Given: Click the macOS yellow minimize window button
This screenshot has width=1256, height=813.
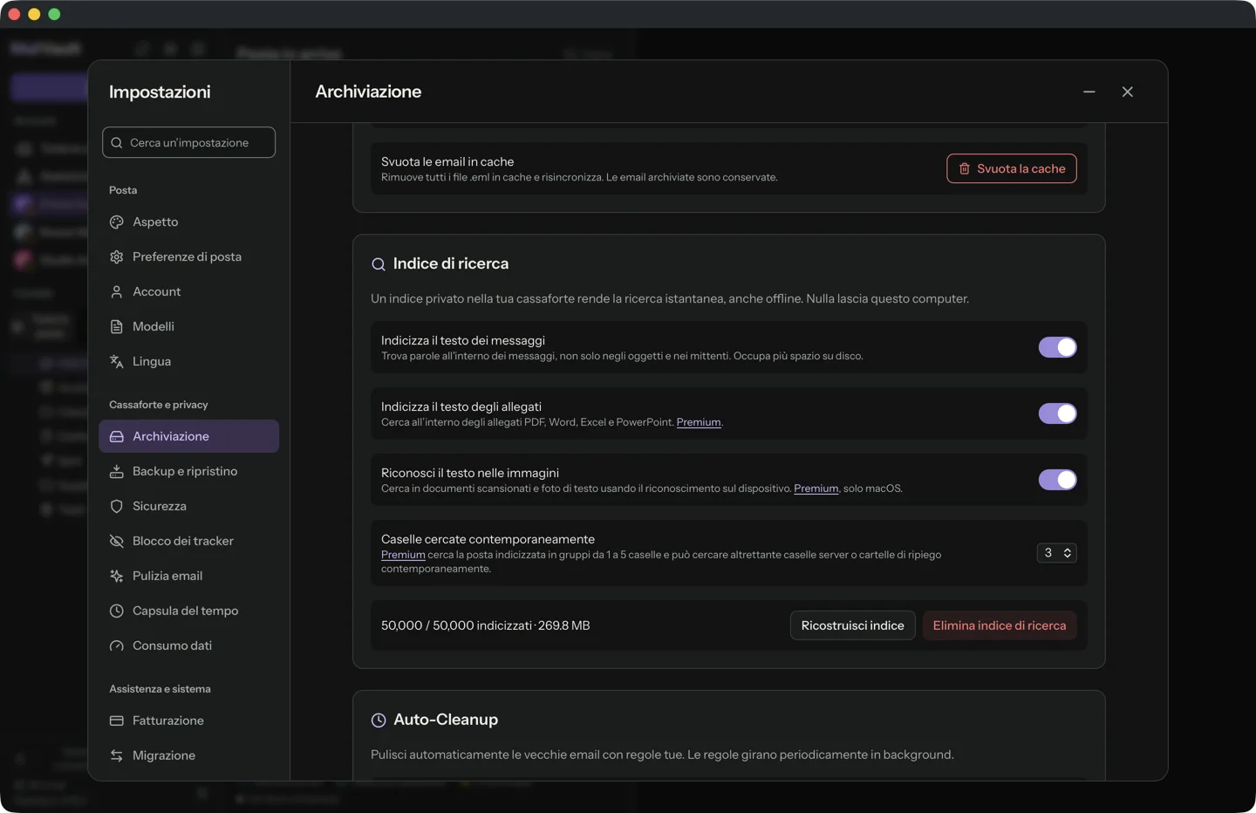Looking at the screenshot, I should click(34, 14).
